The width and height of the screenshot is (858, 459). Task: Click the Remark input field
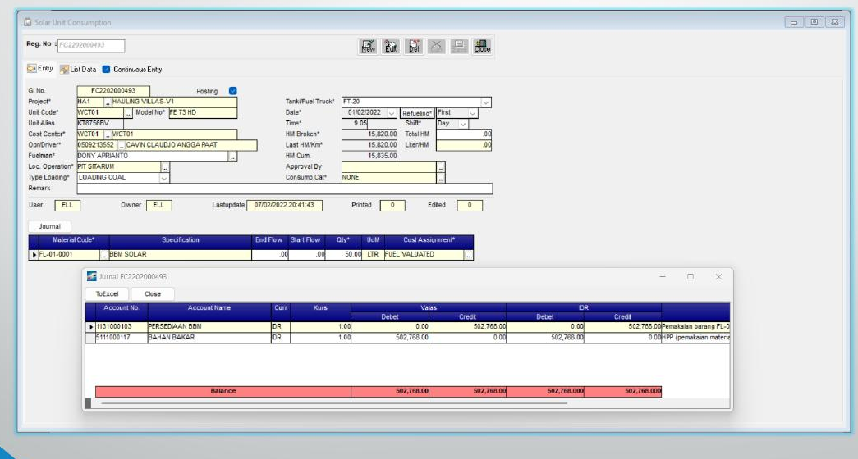285,189
